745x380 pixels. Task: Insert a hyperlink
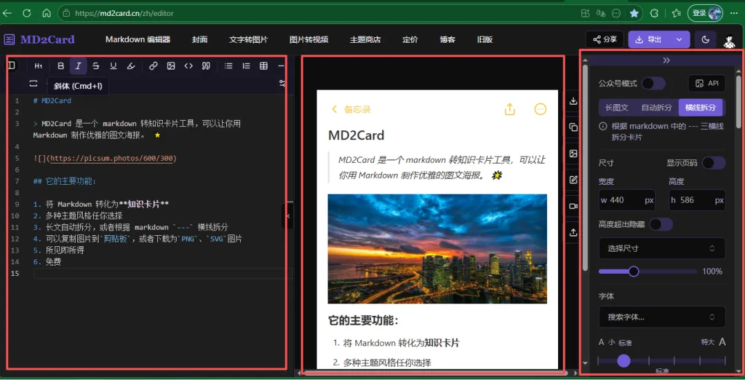click(153, 66)
